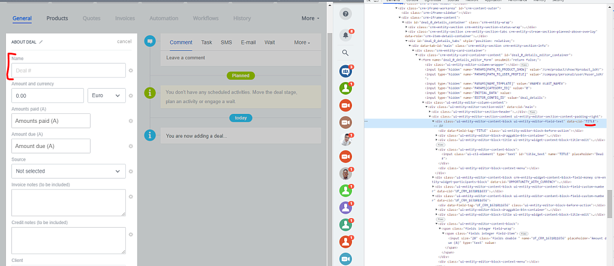Open gear settings for Credit notes field
614x266 pixels.
coord(131,234)
